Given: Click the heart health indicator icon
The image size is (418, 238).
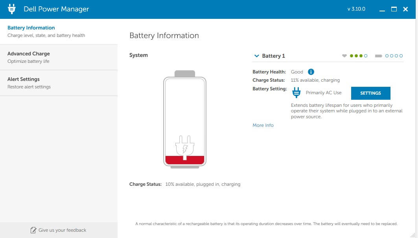Looking at the screenshot, I should 344,56.
